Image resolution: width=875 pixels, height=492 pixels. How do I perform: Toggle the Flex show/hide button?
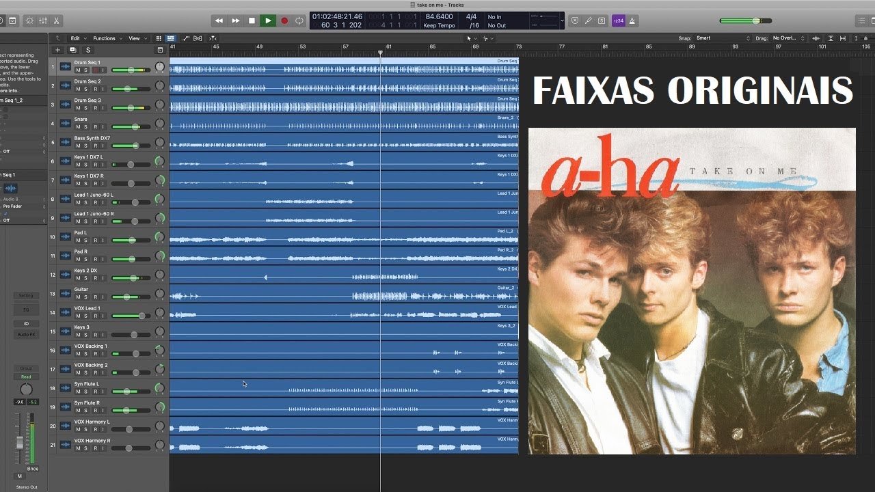pos(198,38)
